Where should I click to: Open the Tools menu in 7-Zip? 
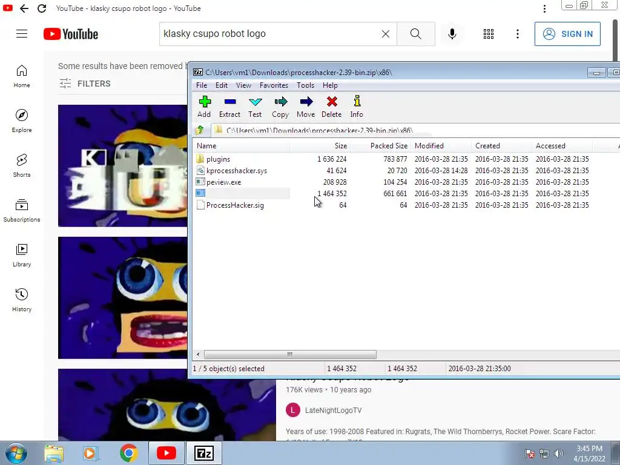pos(305,85)
